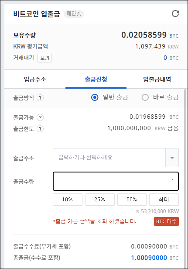Image resolution: width=188 pixels, height=269 pixels.
Task: Focus the 출금주소 address input field
Action: coord(109,158)
